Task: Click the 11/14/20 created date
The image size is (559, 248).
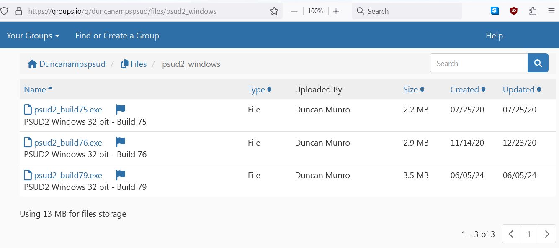Action: pyautogui.click(x=467, y=143)
